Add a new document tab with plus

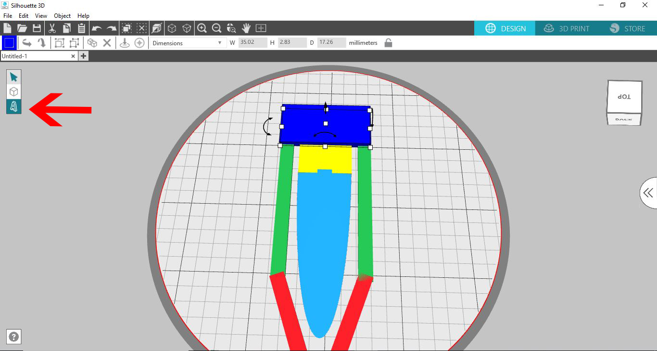pos(83,56)
